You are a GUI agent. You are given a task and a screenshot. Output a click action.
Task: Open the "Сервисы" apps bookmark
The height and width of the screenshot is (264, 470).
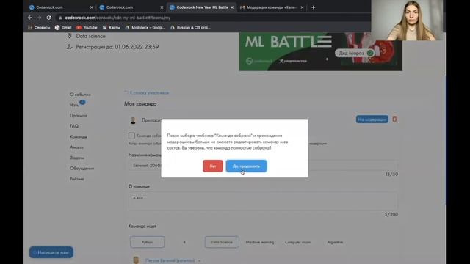39,28
